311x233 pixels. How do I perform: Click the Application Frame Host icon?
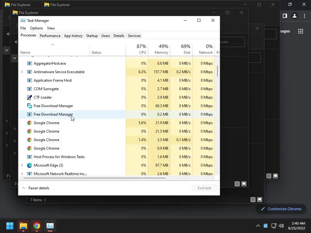point(29,80)
